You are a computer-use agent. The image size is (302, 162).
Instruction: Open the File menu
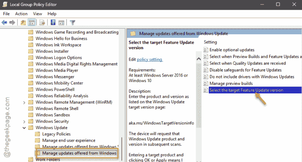click(6, 14)
